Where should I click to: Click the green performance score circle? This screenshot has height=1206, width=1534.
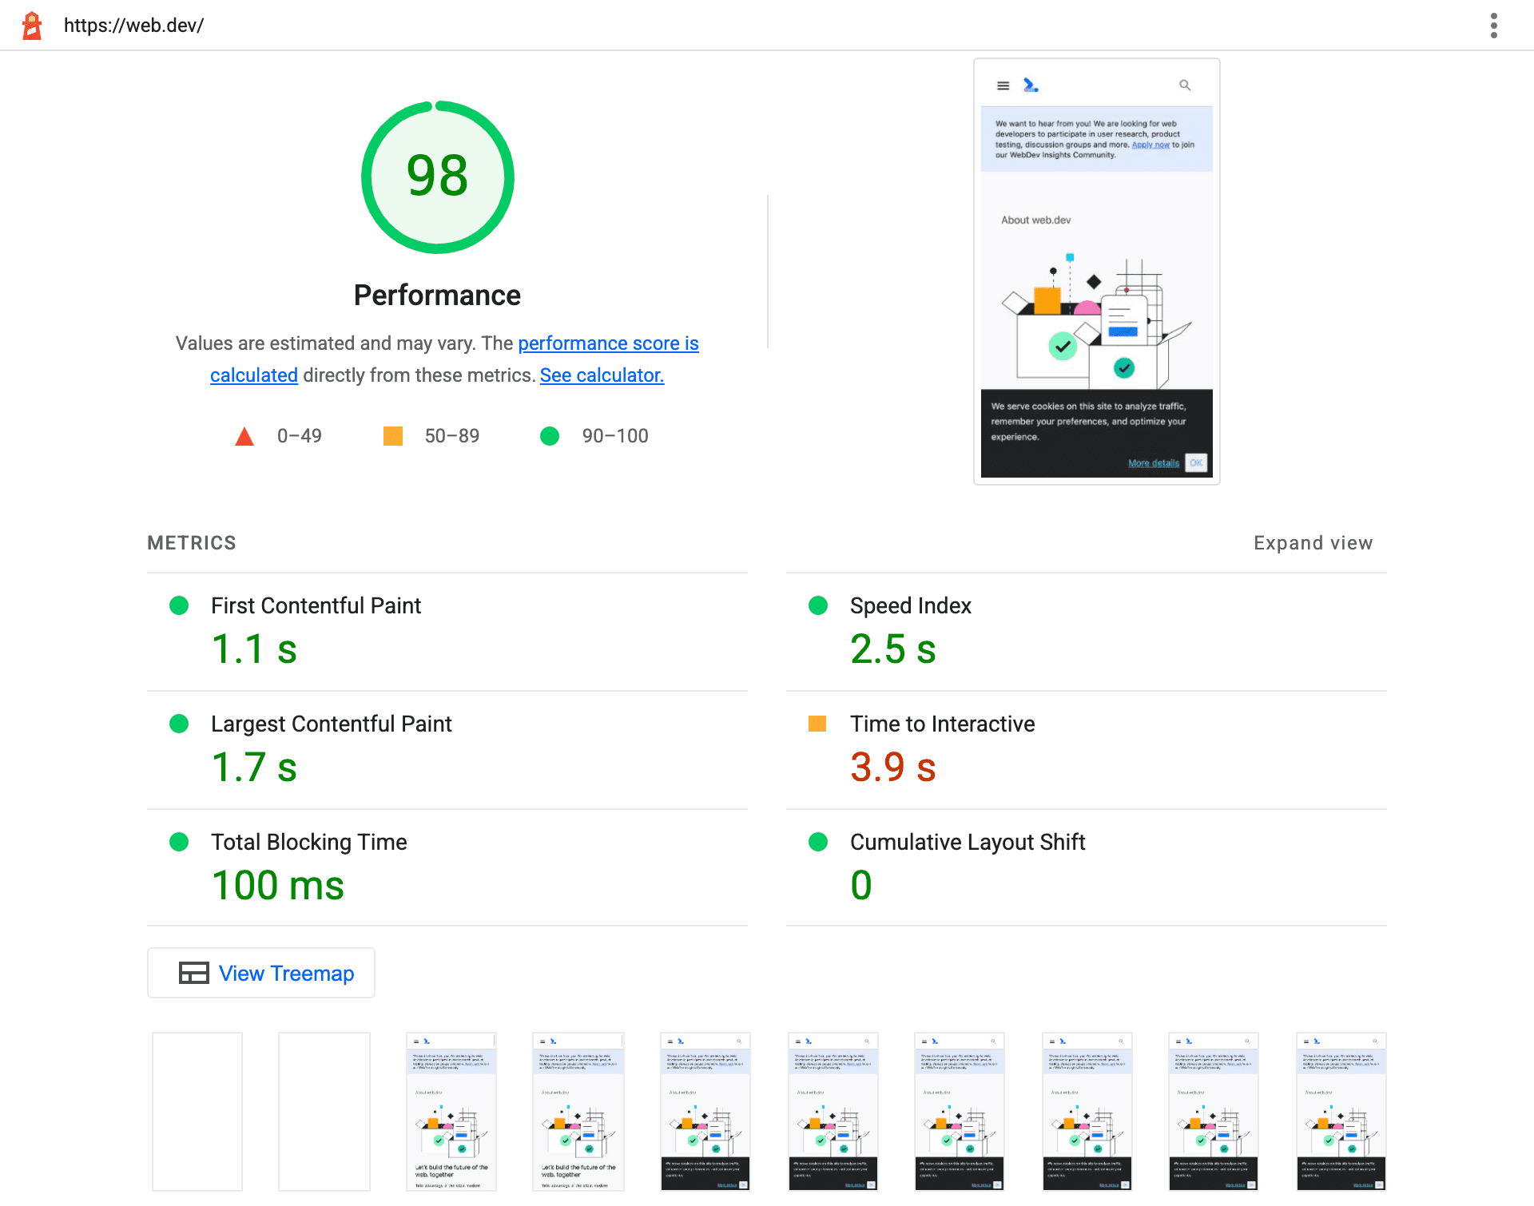coord(435,178)
